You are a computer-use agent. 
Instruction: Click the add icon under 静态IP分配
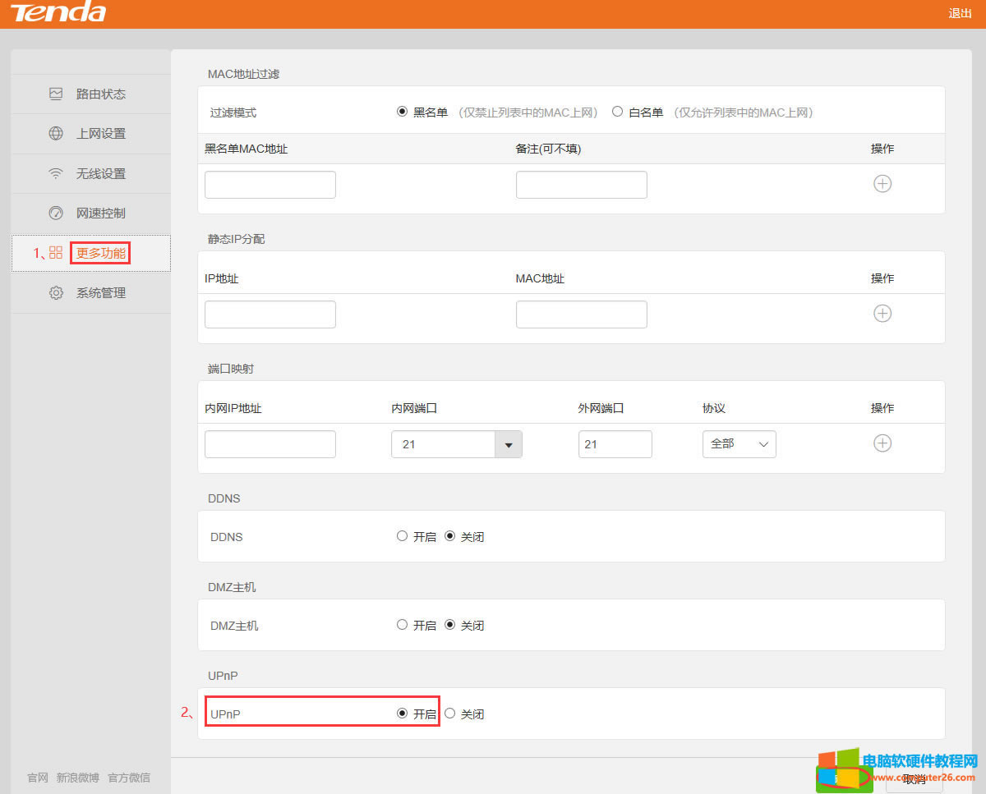pos(882,313)
